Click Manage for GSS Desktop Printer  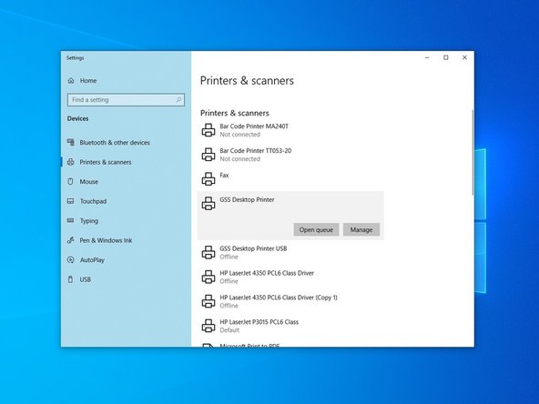click(361, 230)
